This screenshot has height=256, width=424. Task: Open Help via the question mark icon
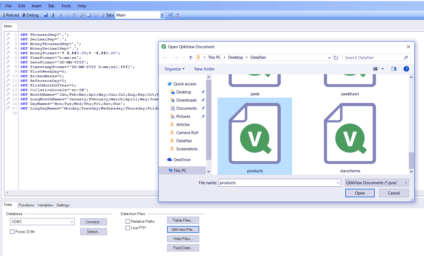(x=406, y=69)
